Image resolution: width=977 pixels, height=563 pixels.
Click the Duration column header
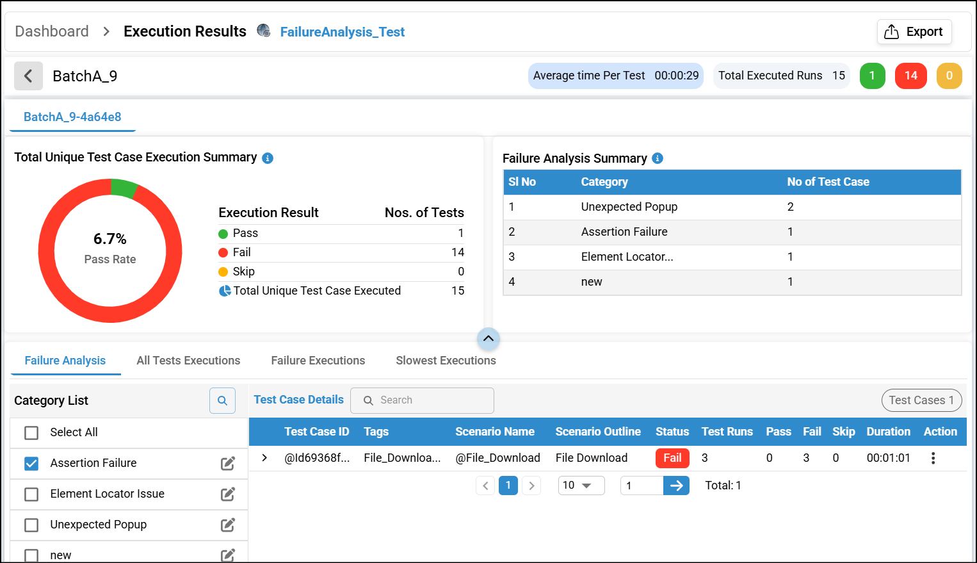click(x=888, y=432)
